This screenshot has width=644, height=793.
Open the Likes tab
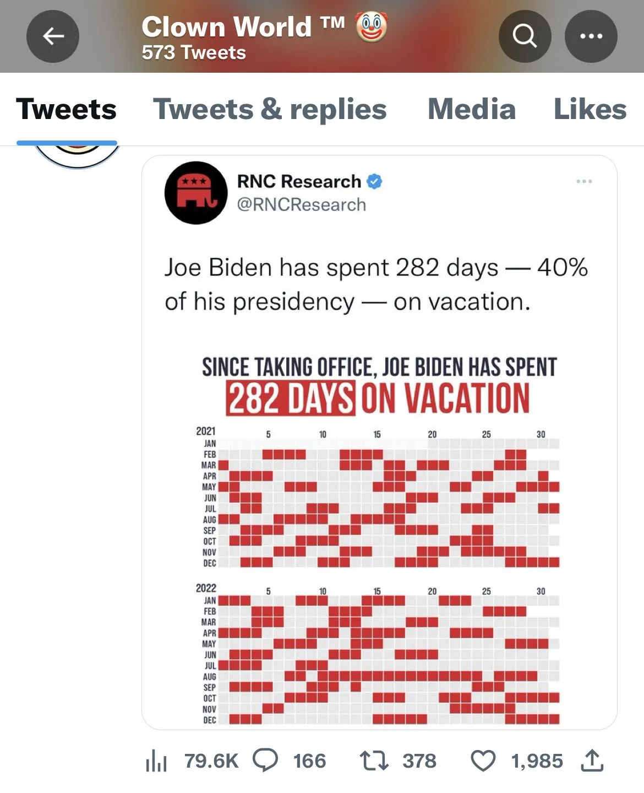[590, 109]
